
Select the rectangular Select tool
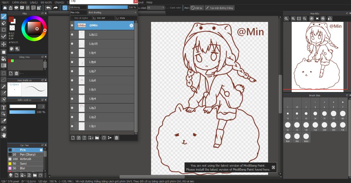click(3, 73)
